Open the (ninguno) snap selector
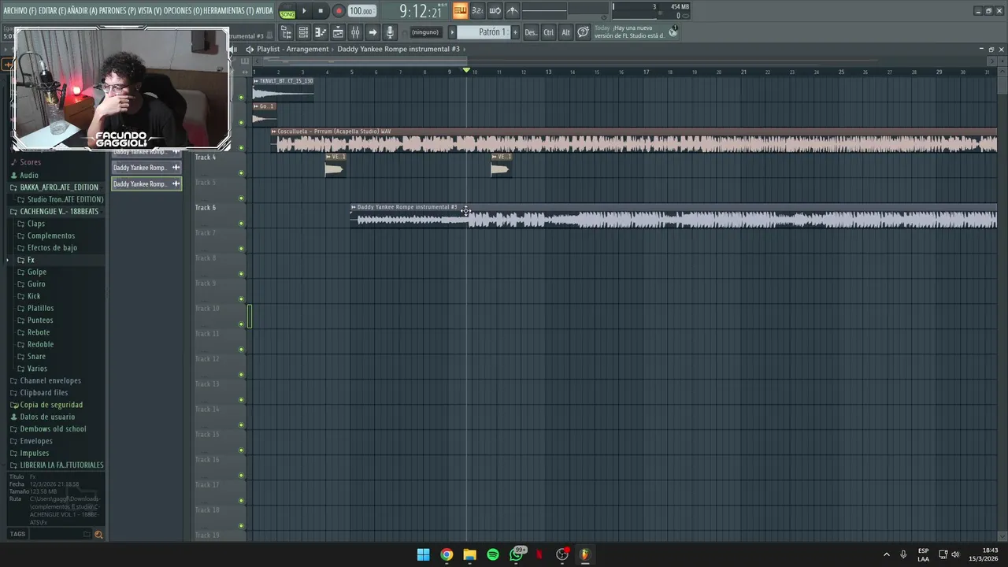This screenshot has width=1008, height=567. click(x=425, y=32)
